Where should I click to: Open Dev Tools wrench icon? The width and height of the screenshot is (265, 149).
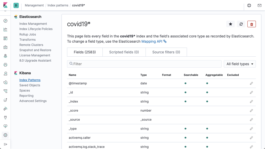click(x=5, y=118)
